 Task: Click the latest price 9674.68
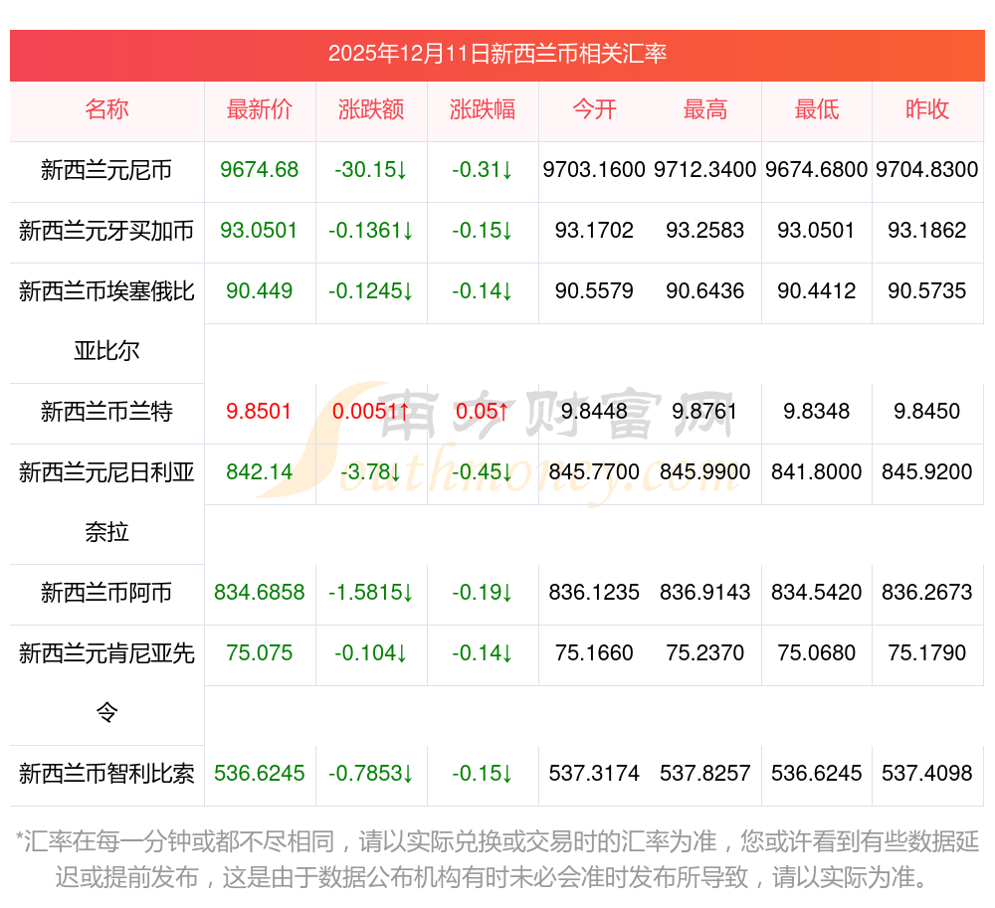[x=259, y=170]
